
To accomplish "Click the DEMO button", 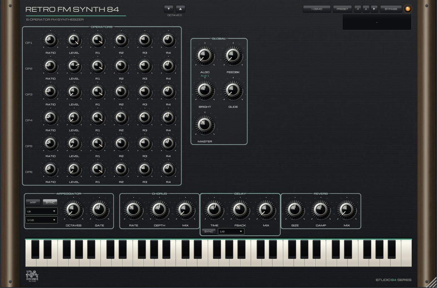I will [317, 9].
